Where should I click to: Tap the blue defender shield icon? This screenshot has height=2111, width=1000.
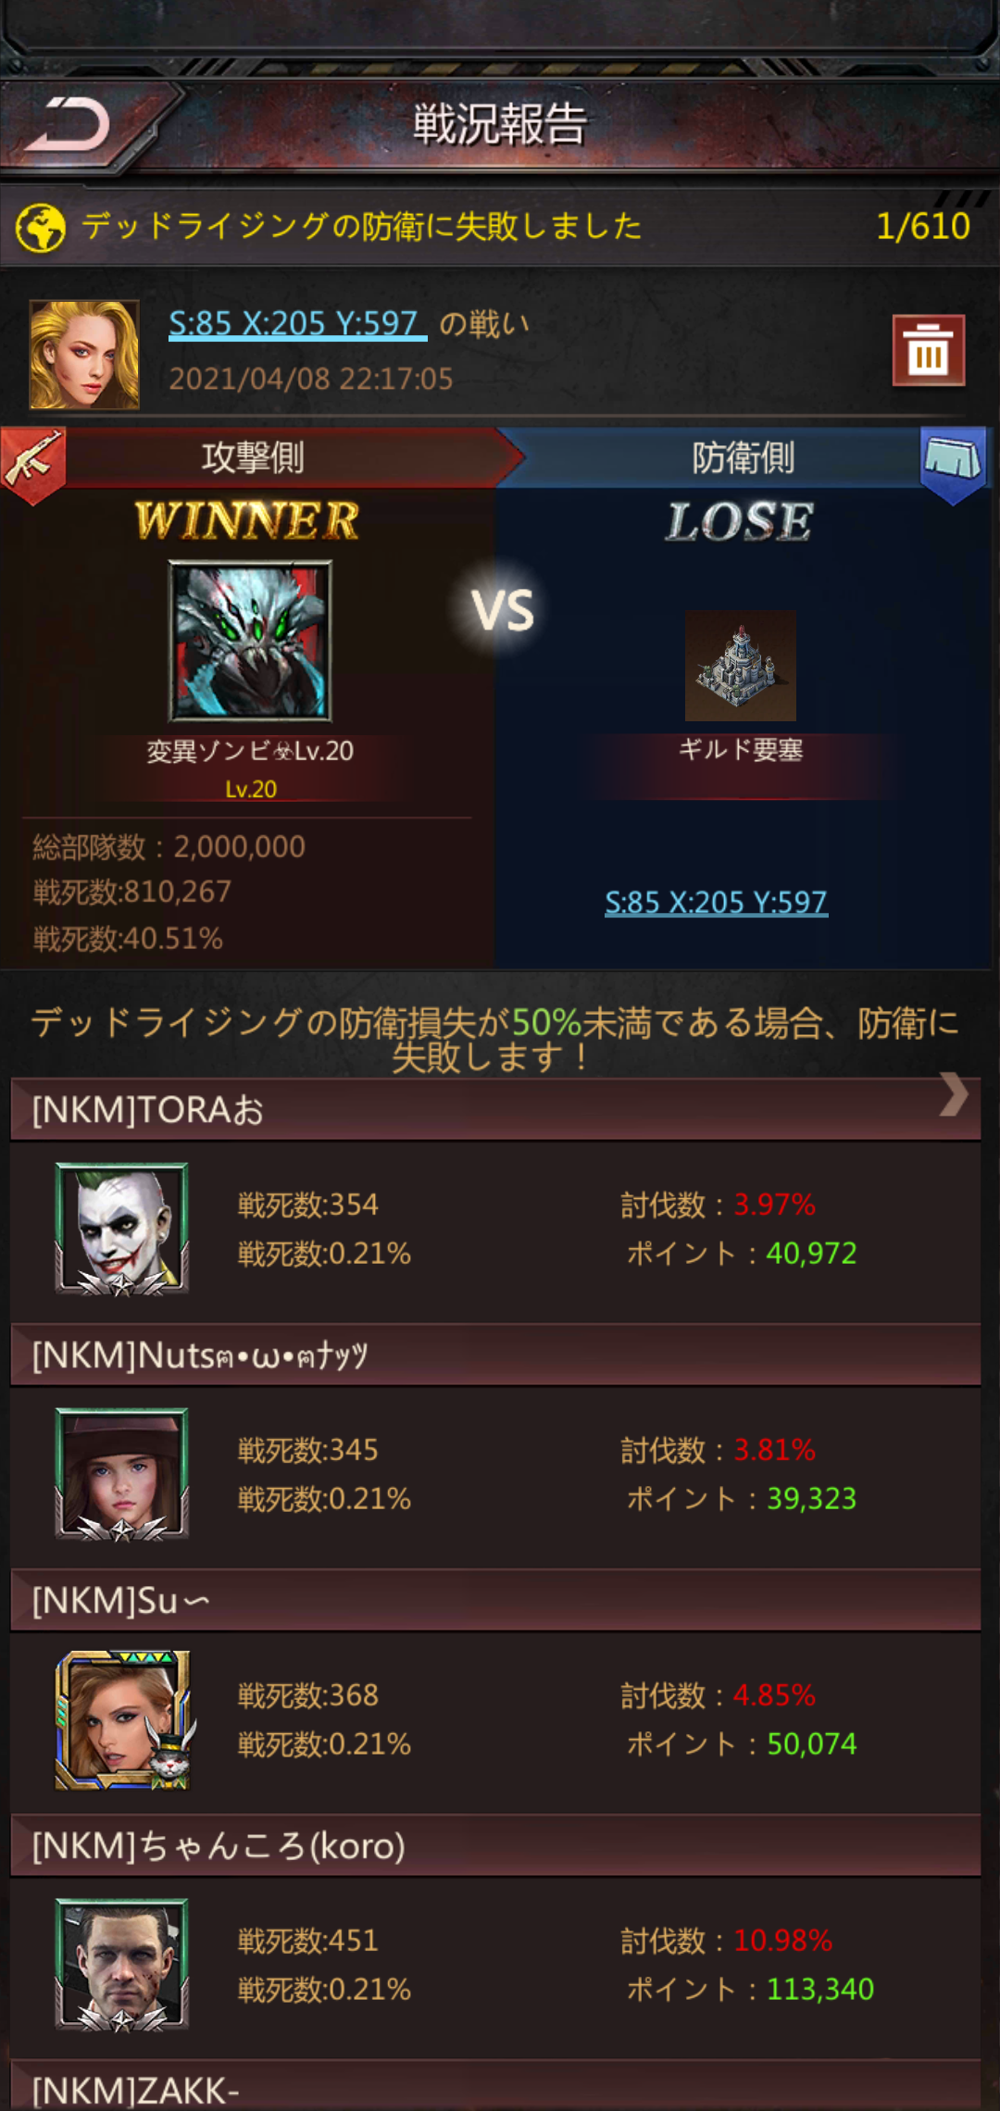953,462
